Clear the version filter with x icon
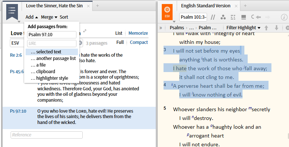 pyautogui.click(x=80, y=43)
